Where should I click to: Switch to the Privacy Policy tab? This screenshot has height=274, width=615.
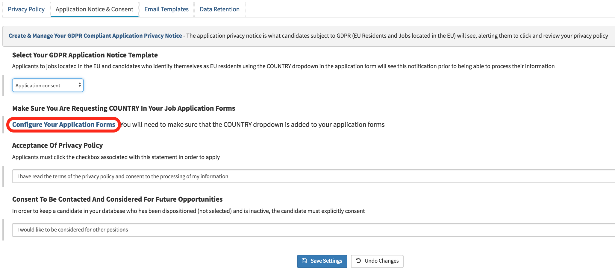click(26, 9)
